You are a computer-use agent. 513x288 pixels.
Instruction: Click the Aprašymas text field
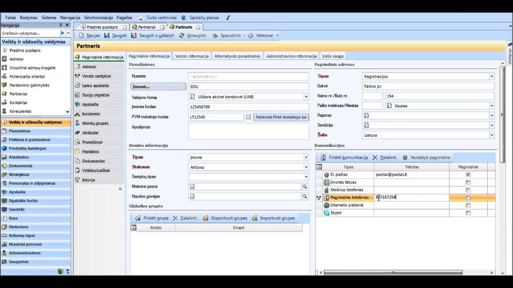pos(248,132)
